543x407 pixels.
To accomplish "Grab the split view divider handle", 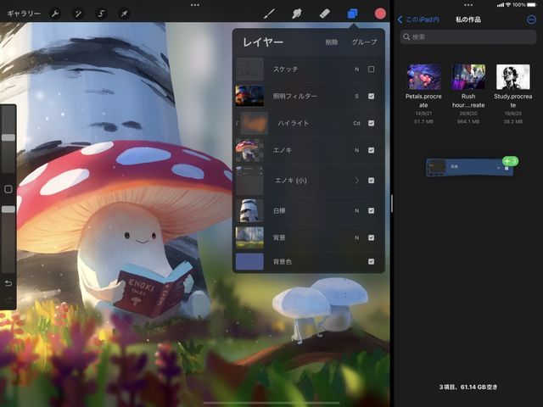I will 392,203.
